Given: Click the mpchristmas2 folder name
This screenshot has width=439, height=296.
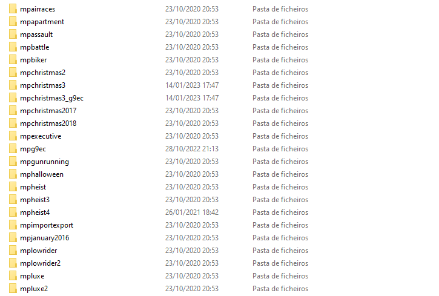Looking at the screenshot, I should click(42, 73).
